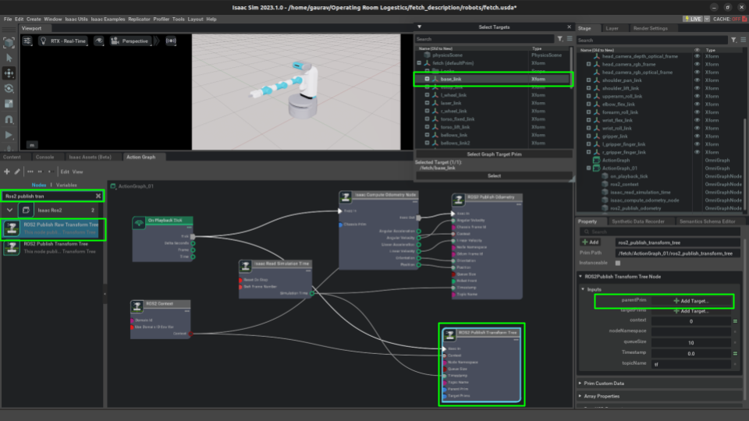Collapse ActionGraph_01 in Stage tree
Image resolution: width=749 pixels, height=421 pixels.
click(x=588, y=168)
